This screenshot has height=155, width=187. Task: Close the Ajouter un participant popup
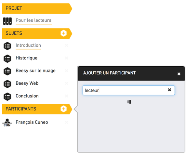179,74
